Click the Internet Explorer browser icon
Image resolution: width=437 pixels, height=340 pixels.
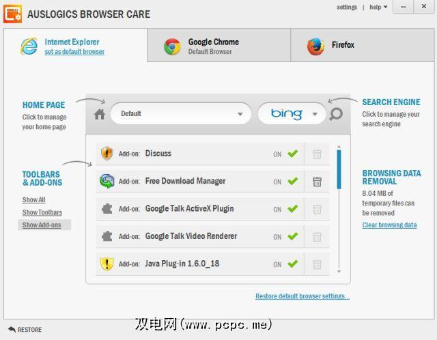tap(29, 46)
